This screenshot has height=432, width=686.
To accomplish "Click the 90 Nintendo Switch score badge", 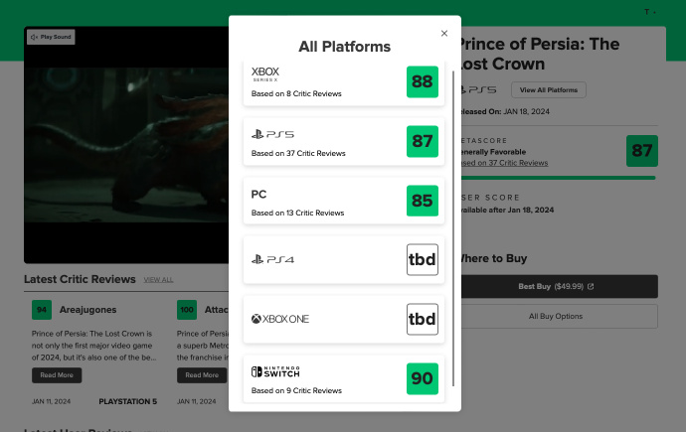I will click(x=423, y=379).
